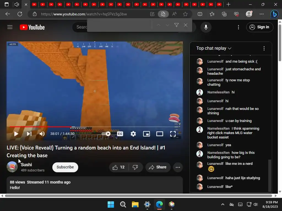This screenshot has width=282, height=211.
Task: Start voice search with the microphone
Action: coord(206,27)
